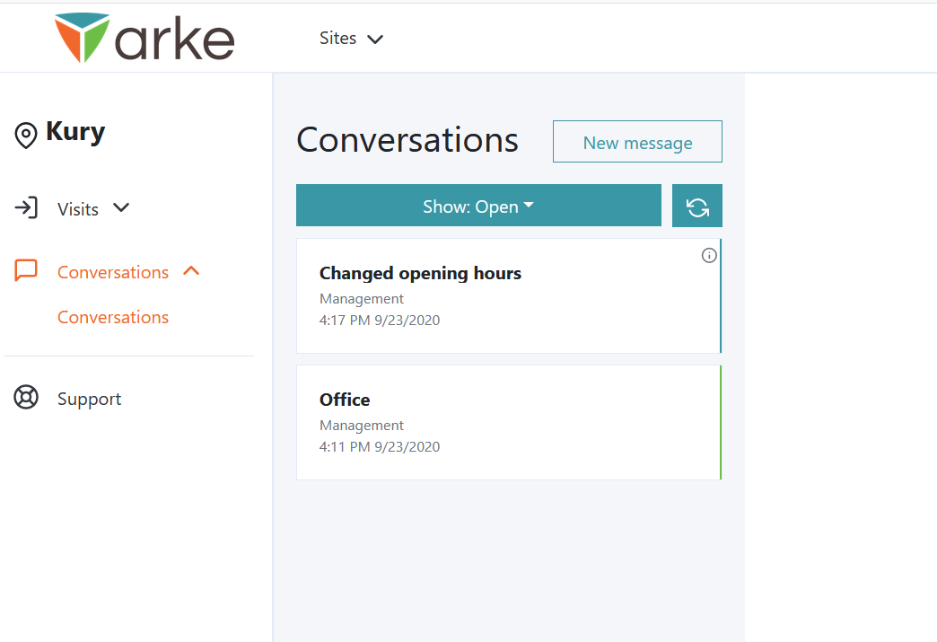Click Management under Office

coord(362,426)
